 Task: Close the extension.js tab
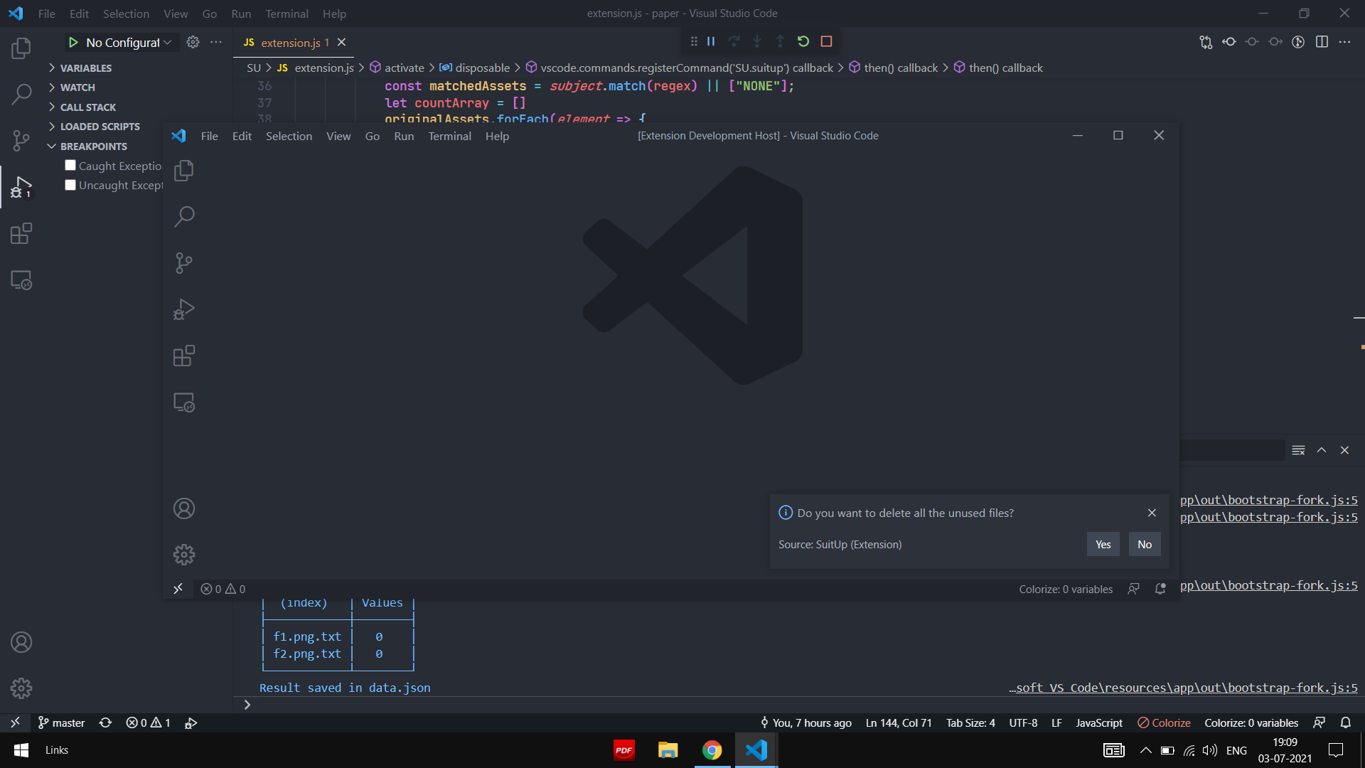tap(341, 42)
